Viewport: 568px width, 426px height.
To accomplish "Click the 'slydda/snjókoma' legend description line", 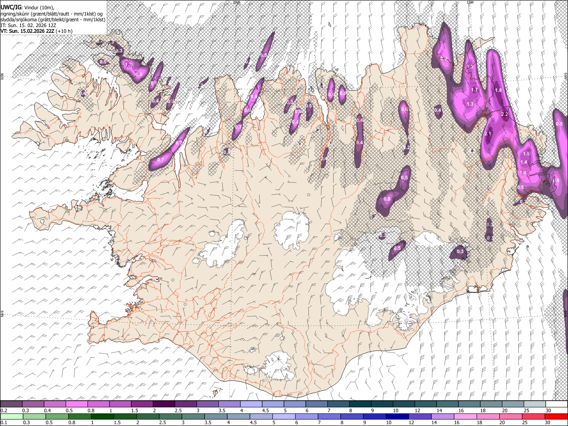I will pos(53,20).
